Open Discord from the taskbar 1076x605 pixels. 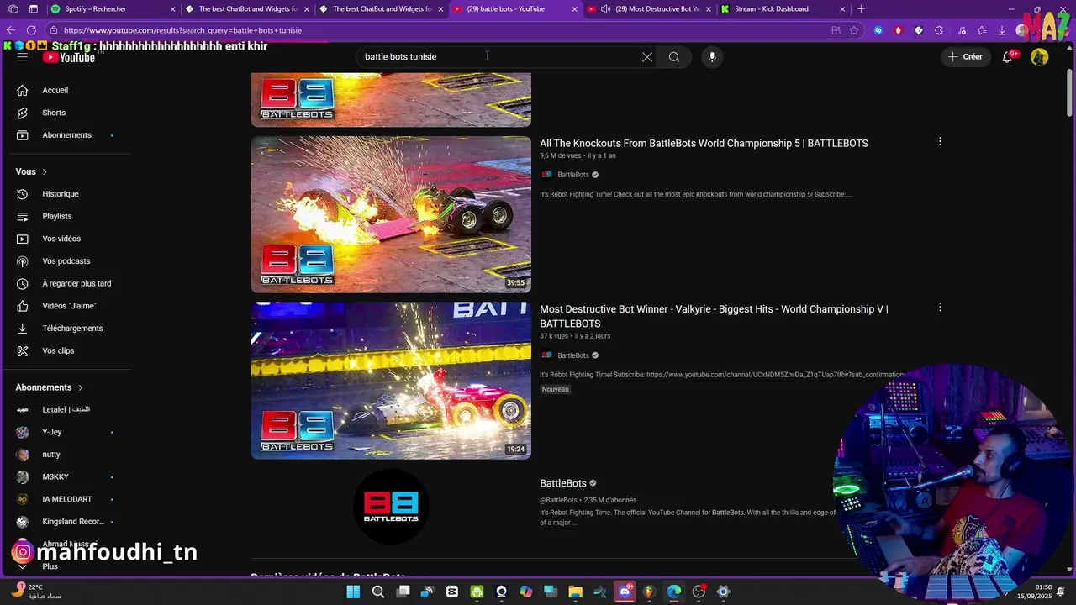click(625, 592)
